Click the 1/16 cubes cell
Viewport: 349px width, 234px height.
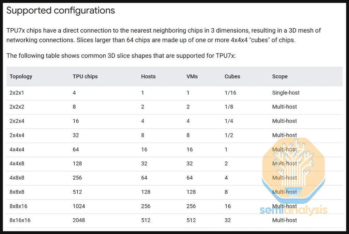pos(230,93)
